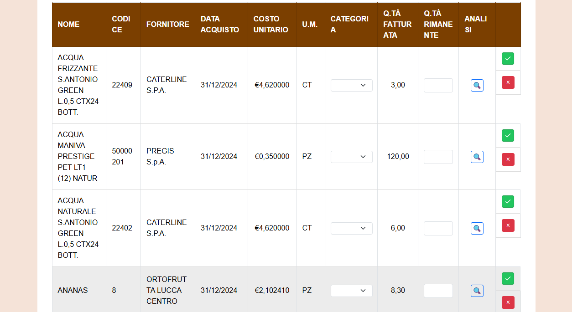Expand category dropdown for ACQUA MANIVA row

pyautogui.click(x=351, y=157)
